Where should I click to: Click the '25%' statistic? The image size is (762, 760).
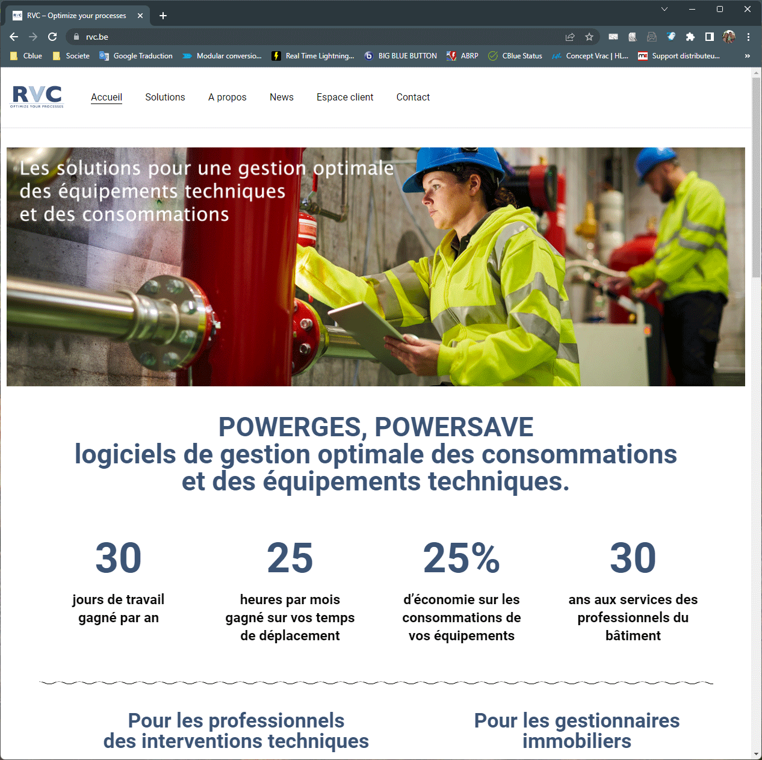pyautogui.click(x=462, y=558)
